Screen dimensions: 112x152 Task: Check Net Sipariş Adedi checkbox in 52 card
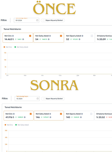click(x=92, y=36)
